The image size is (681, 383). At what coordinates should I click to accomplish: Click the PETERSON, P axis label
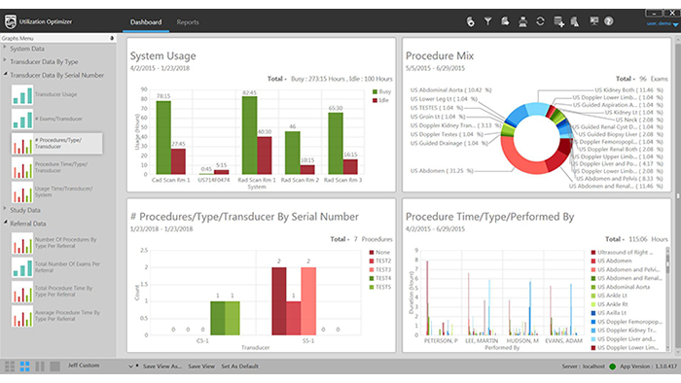pos(441,341)
